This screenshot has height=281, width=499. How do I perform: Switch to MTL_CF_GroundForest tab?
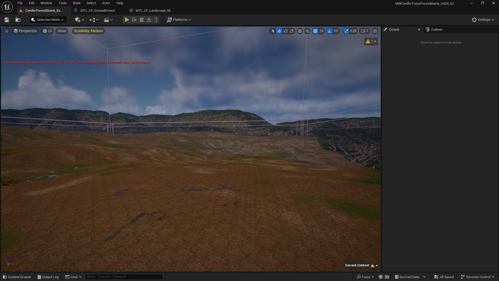[96, 11]
